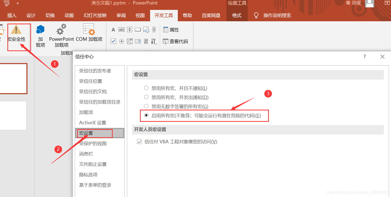Image resolution: width=391 pixels, height=197 pixels.
Task: Insert Toggle Button ActiveX control
Action: point(146,41)
